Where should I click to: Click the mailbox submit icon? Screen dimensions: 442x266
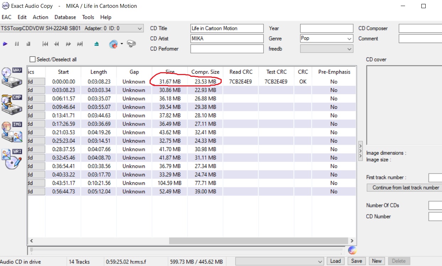click(131, 44)
